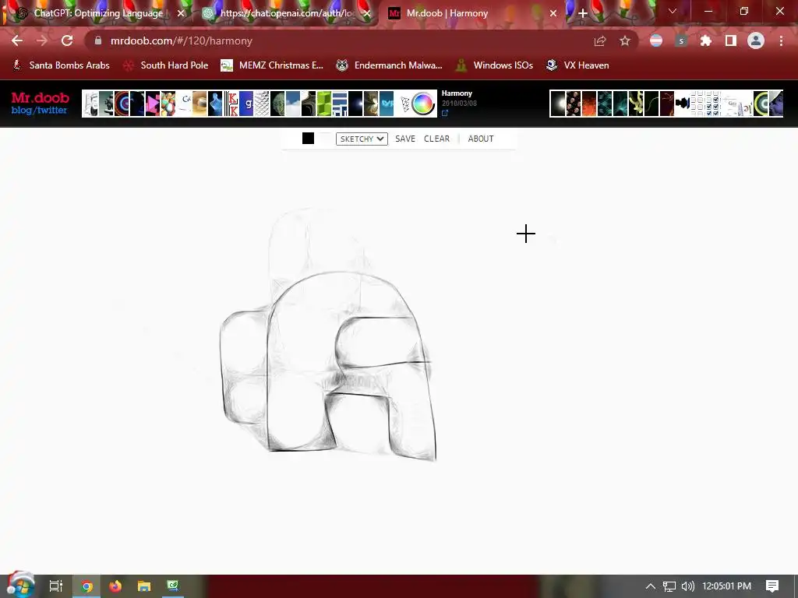The height and width of the screenshot is (598, 798).
Task: Open the wireframe triangle mesh thumbnail
Action: click(x=405, y=104)
